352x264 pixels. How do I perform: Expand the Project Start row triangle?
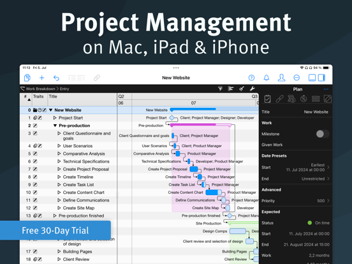tap(55, 117)
